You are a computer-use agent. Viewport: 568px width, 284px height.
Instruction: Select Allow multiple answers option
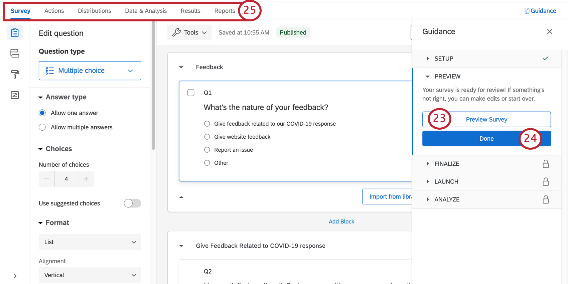click(42, 127)
